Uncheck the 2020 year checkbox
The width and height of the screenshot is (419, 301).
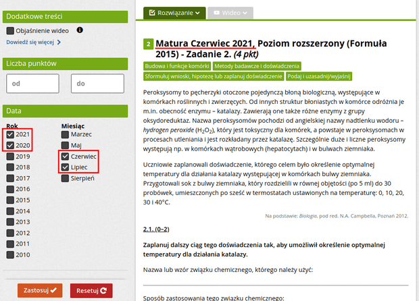click(x=10, y=145)
